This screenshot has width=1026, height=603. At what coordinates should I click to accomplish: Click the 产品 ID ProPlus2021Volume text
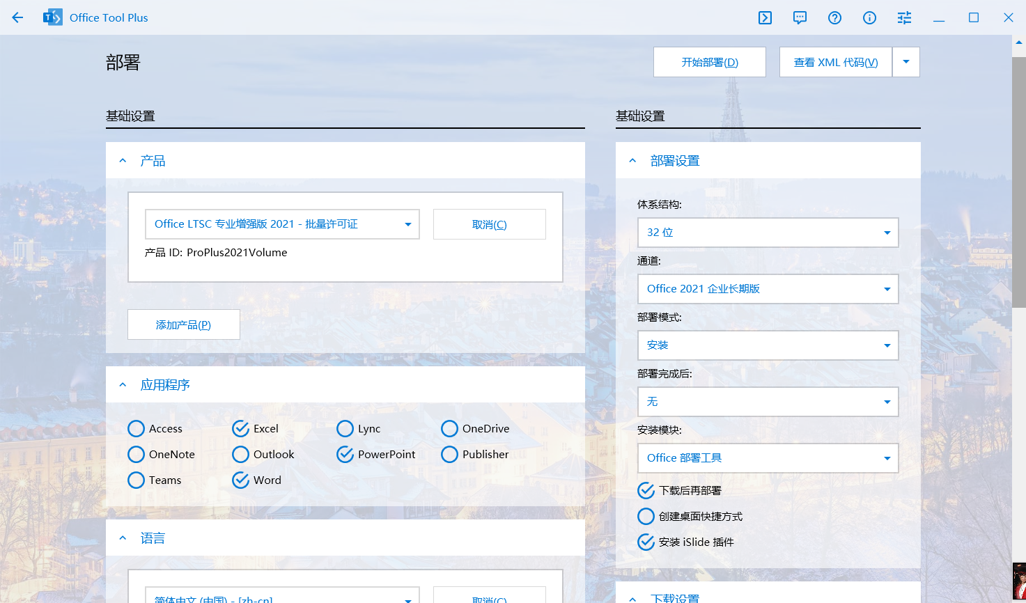point(216,253)
